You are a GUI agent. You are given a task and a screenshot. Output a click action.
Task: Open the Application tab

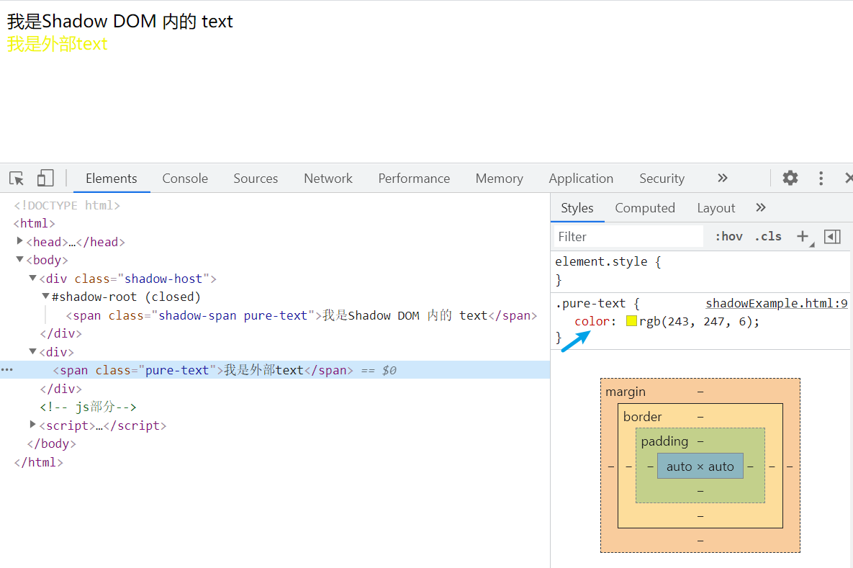581,179
